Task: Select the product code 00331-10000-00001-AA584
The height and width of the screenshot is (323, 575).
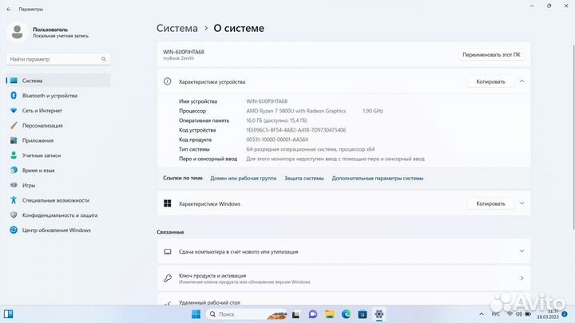Action: point(277,140)
